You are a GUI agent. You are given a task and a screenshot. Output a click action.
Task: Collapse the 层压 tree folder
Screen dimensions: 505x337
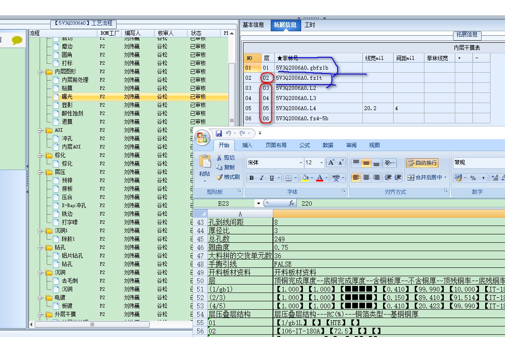40,172
